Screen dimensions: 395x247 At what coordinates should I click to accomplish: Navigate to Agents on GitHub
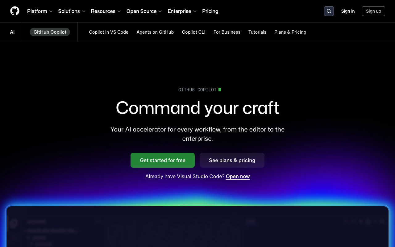tap(155, 32)
